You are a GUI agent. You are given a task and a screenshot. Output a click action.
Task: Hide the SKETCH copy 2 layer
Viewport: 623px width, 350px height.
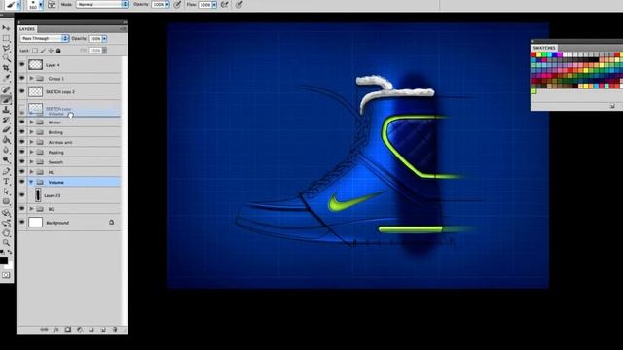[21, 91]
